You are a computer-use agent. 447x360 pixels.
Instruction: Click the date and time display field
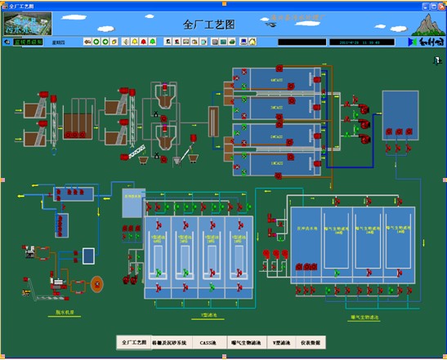[x=362, y=42]
